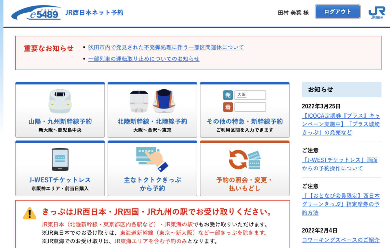
Task: Click the お知らせ sidebar heading
Action: tap(320, 89)
